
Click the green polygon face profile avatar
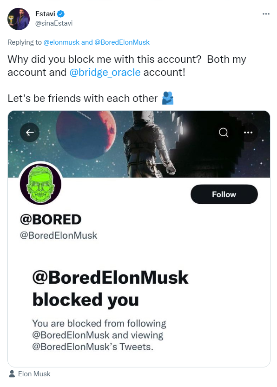(x=41, y=184)
